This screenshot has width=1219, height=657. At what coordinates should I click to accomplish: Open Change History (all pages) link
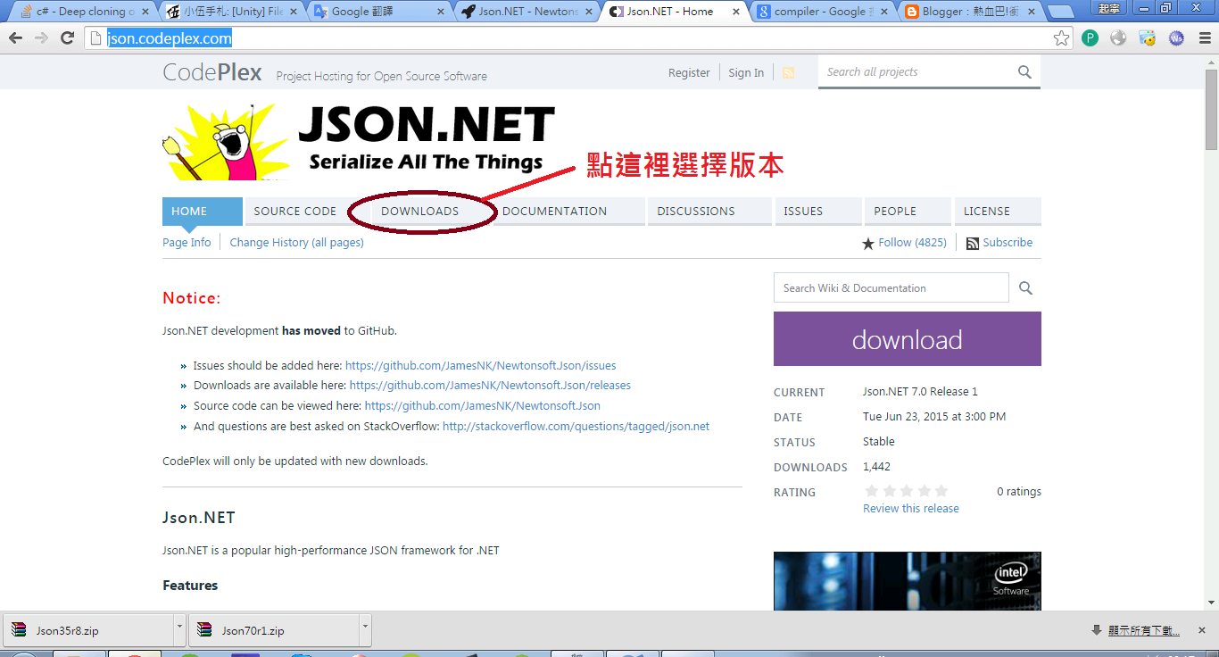pos(296,243)
